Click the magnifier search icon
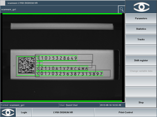 (122, 9)
